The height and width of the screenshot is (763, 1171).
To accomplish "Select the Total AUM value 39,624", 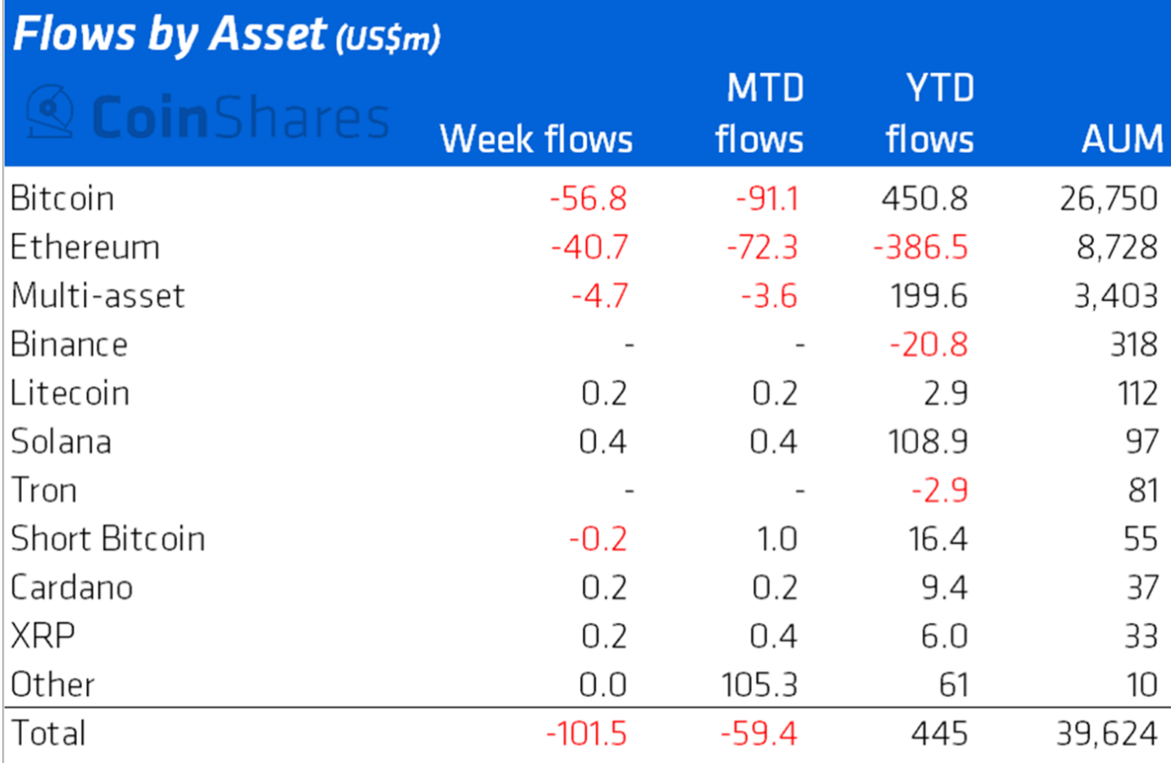I will pyautogui.click(x=1107, y=734).
